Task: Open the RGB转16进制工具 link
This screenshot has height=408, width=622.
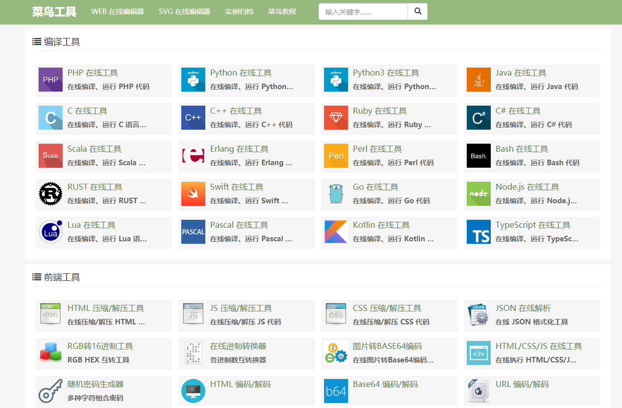Action: (100, 346)
